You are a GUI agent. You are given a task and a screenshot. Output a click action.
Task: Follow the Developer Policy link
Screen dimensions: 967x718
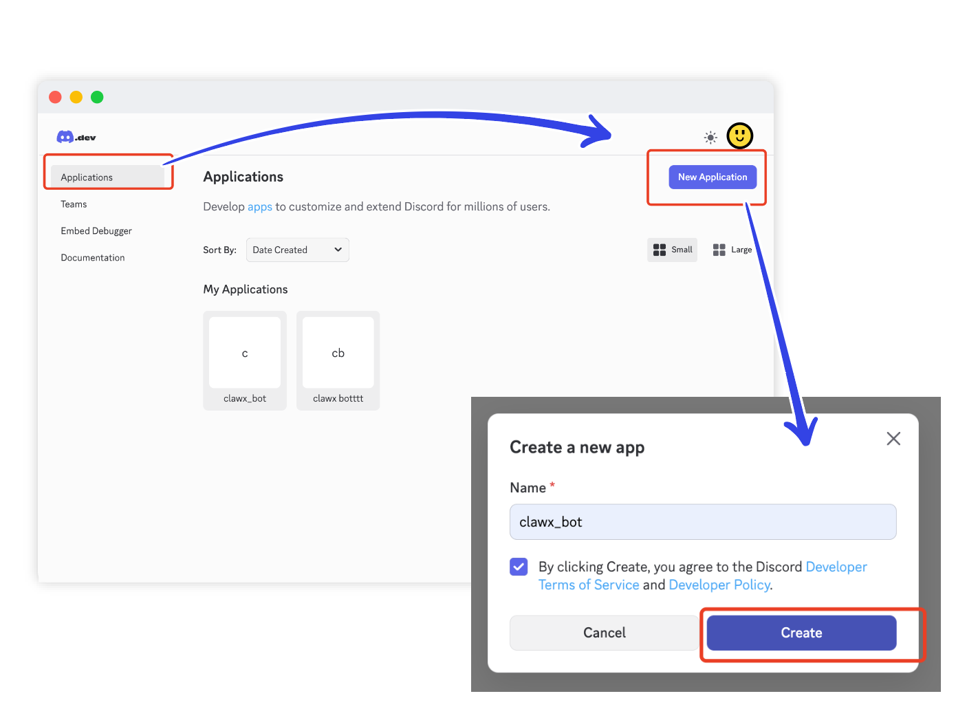click(719, 585)
